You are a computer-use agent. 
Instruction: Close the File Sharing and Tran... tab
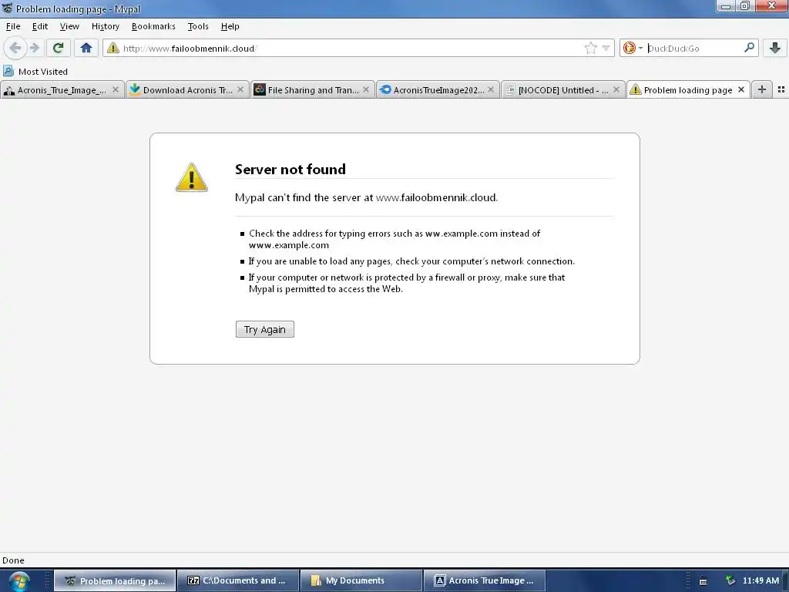click(366, 89)
